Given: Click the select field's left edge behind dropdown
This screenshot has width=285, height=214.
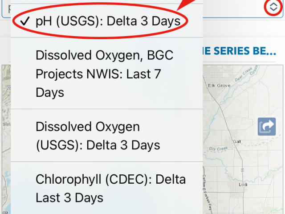Looking at the screenshot, I should pos(6,9).
